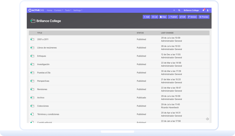
Task: Open the user account menu icon
Action: coord(209,10)
